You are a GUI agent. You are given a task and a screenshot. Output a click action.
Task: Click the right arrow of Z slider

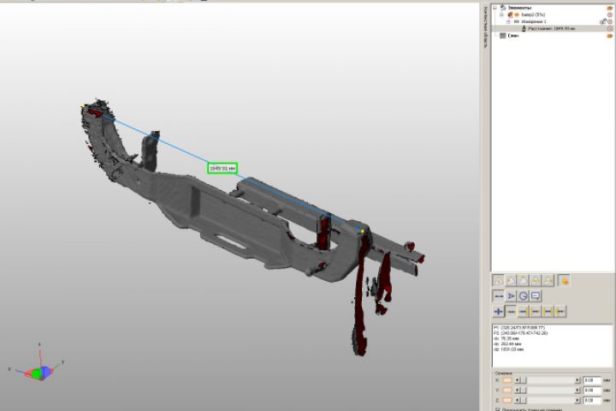coord(577,400)
